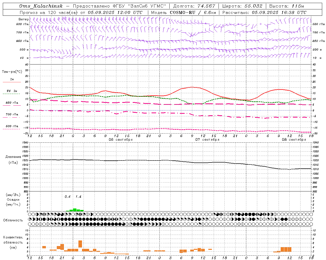The image size is (326, 260).
Task: Click the station title Oms_Kalachinsk
Action: 41,6
